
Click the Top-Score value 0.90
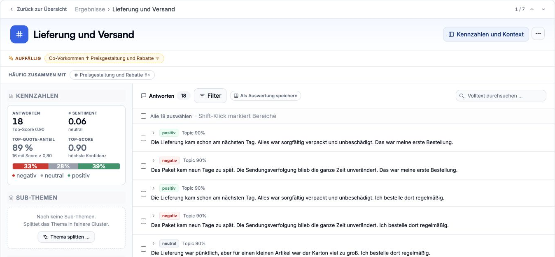pyautogui.click(x=77, y=148)
